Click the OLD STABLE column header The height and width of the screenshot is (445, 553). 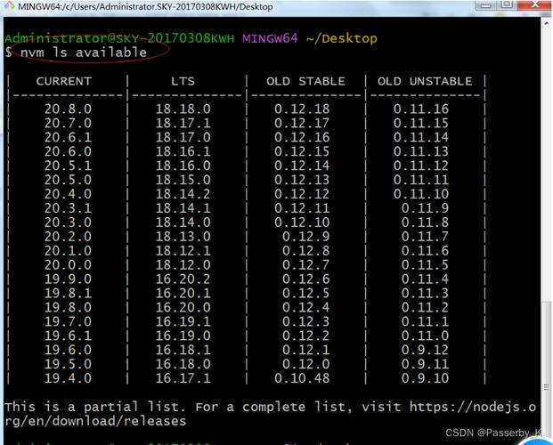305,81
